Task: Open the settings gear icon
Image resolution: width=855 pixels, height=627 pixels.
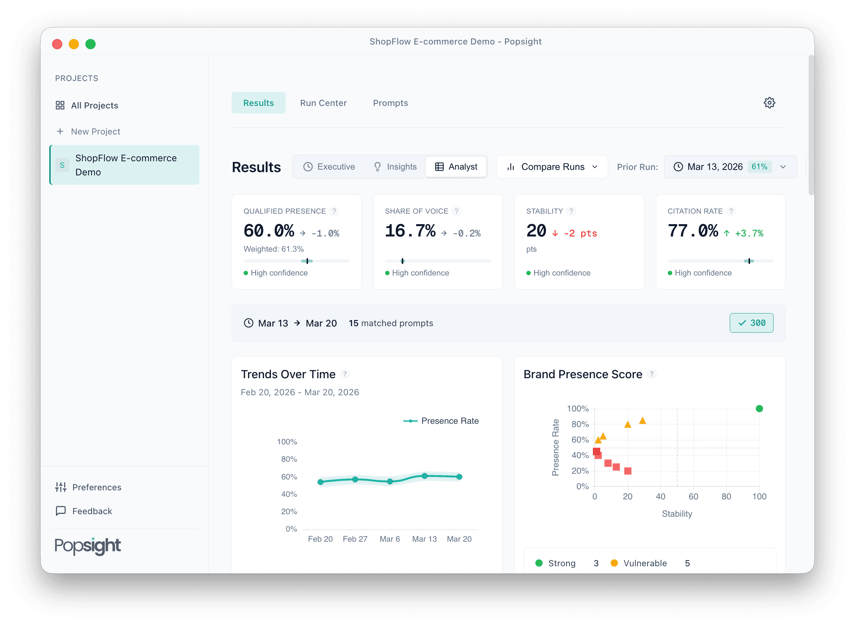Action: (x=769, y=103)
